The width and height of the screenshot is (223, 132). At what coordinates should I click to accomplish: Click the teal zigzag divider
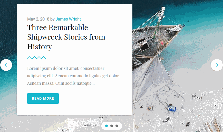(37, 58)
